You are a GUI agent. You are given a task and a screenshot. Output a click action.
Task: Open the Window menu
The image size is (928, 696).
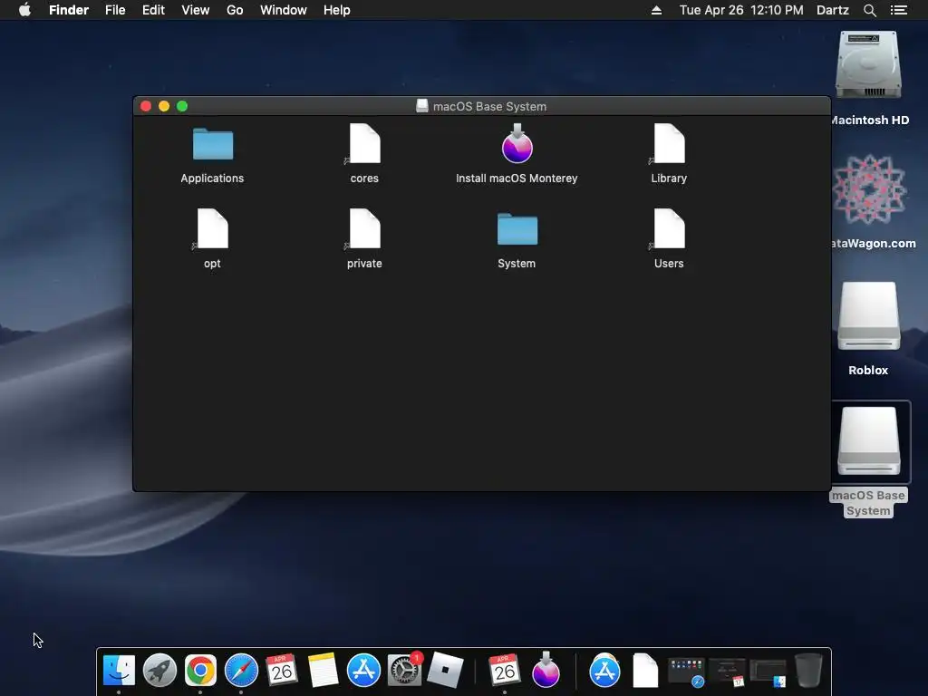(284, 10)
